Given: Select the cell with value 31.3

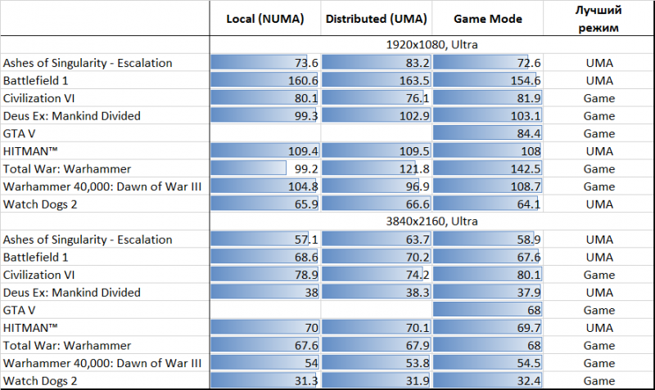Looking at the screenshot, I should tap(265, 380).
